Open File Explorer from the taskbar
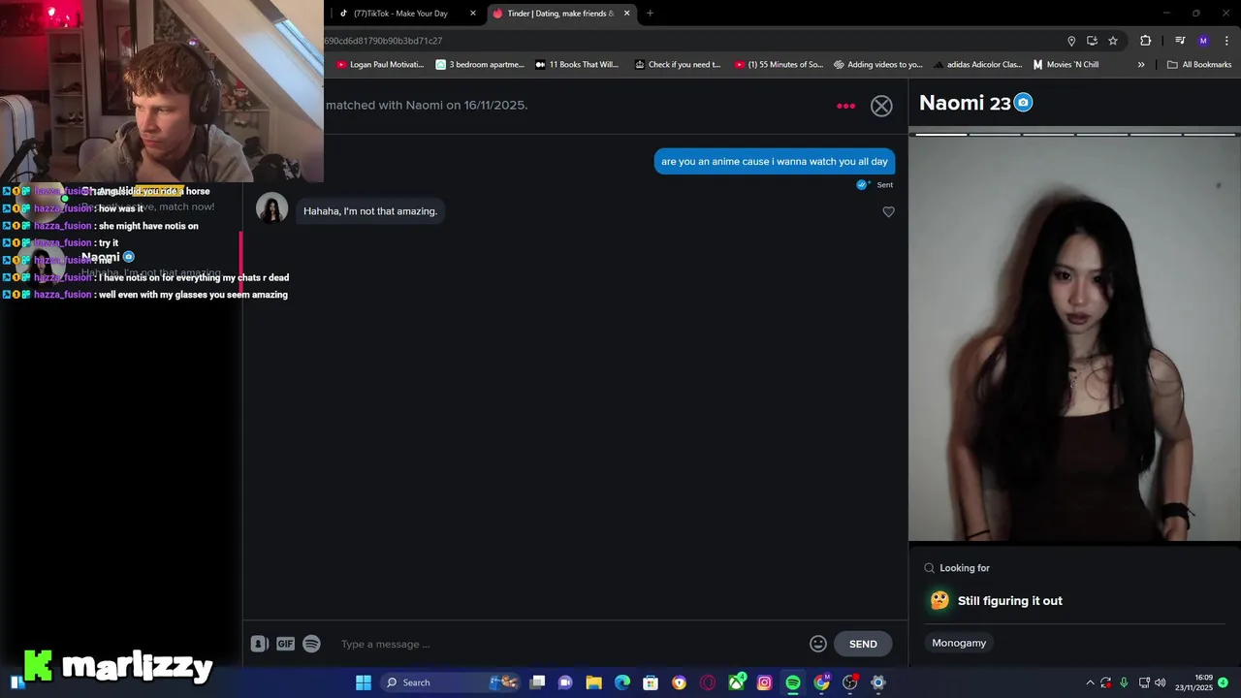This screenshot has width=1241, height=698. (593, 682)
